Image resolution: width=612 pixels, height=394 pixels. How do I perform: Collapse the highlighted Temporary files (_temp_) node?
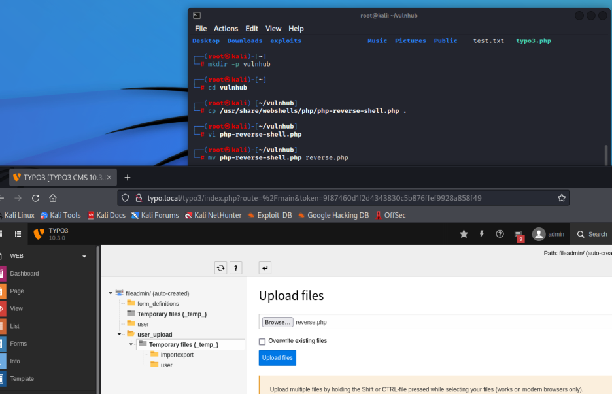tap(131, 344)
